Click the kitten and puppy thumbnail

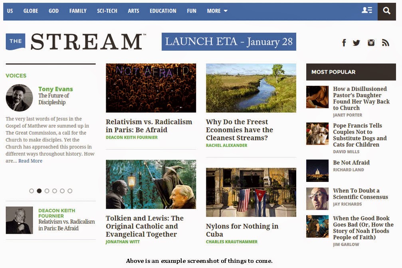317,134
